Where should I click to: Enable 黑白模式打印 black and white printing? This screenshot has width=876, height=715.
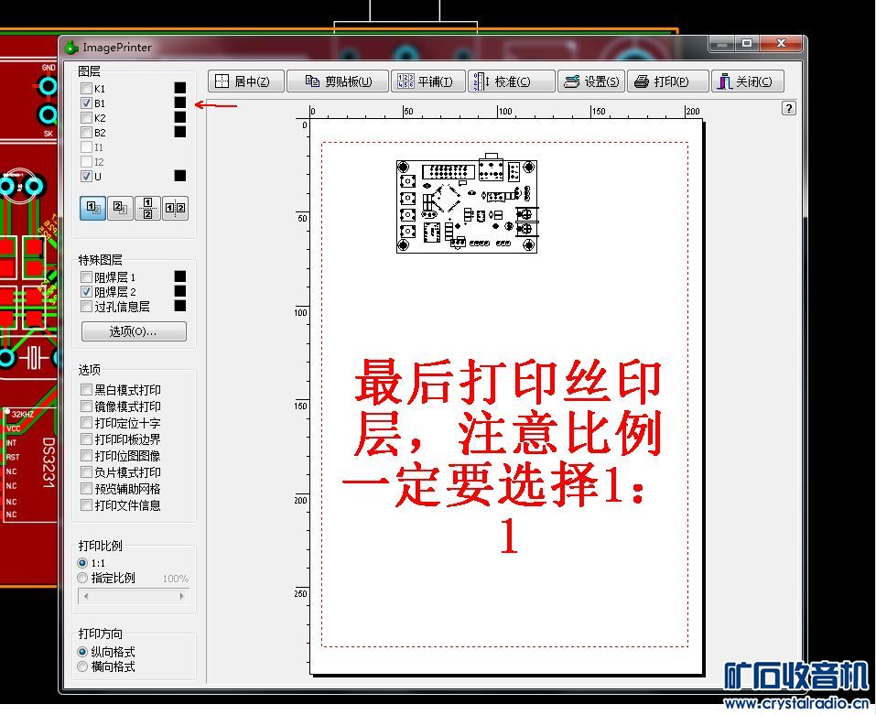click(86, 389)
